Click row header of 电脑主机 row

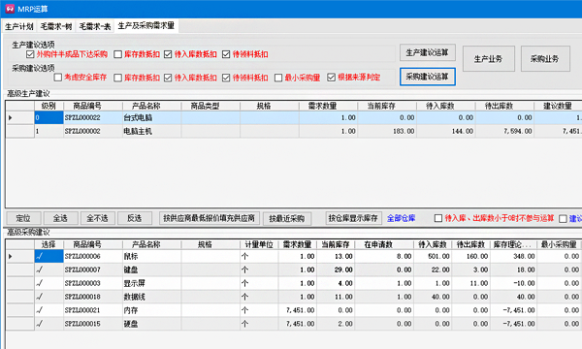pos(20,131)
